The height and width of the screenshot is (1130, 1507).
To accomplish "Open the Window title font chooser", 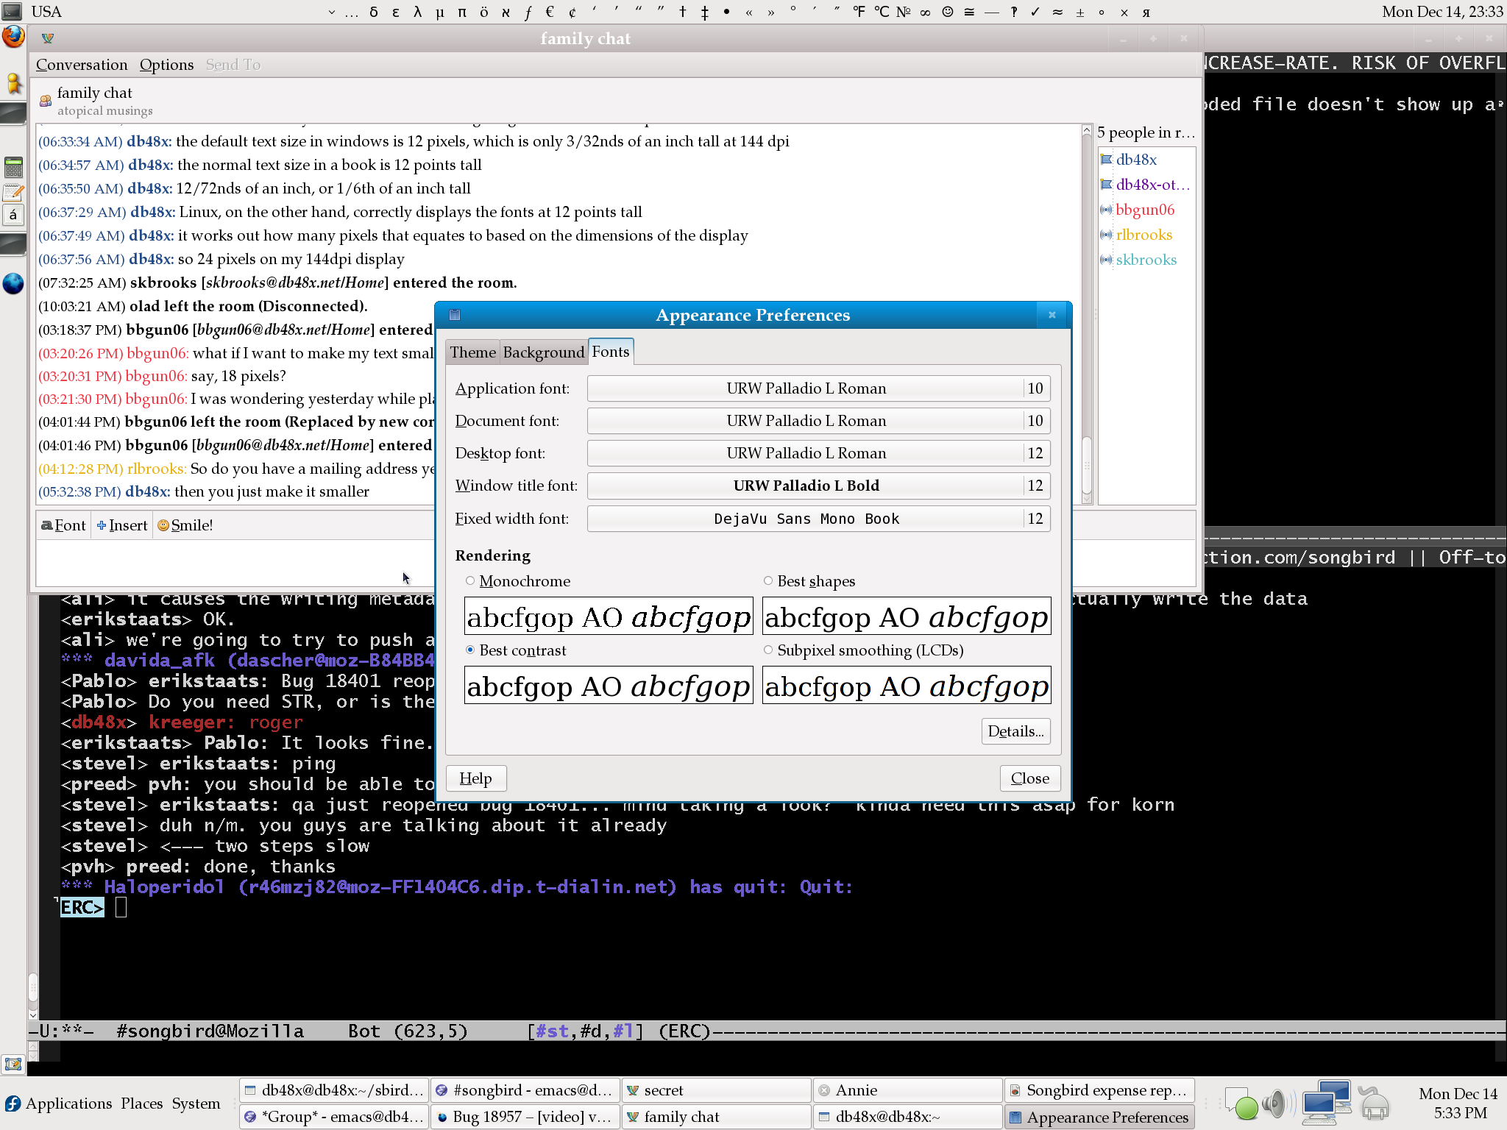I will pos(818,486).
